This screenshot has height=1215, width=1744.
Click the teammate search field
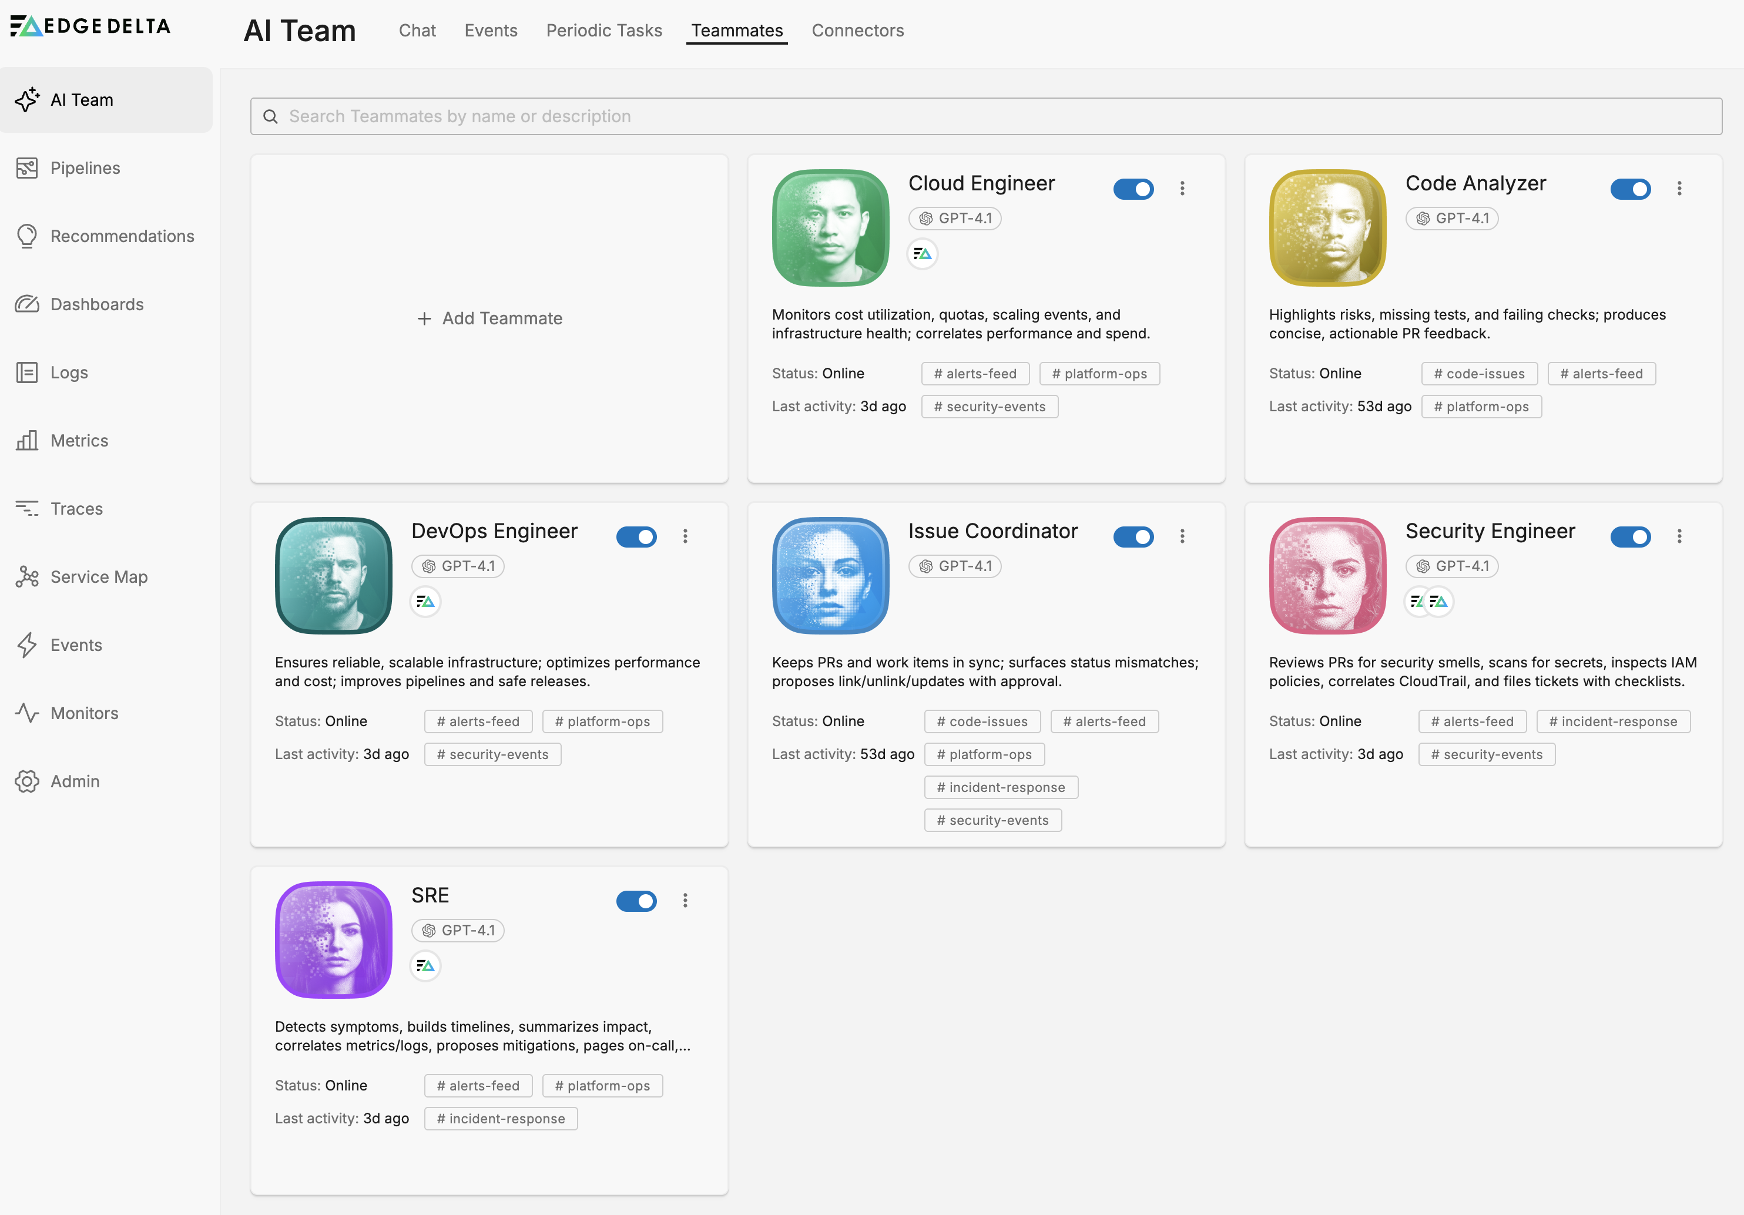pyautogui.click(x=986, y=116)
